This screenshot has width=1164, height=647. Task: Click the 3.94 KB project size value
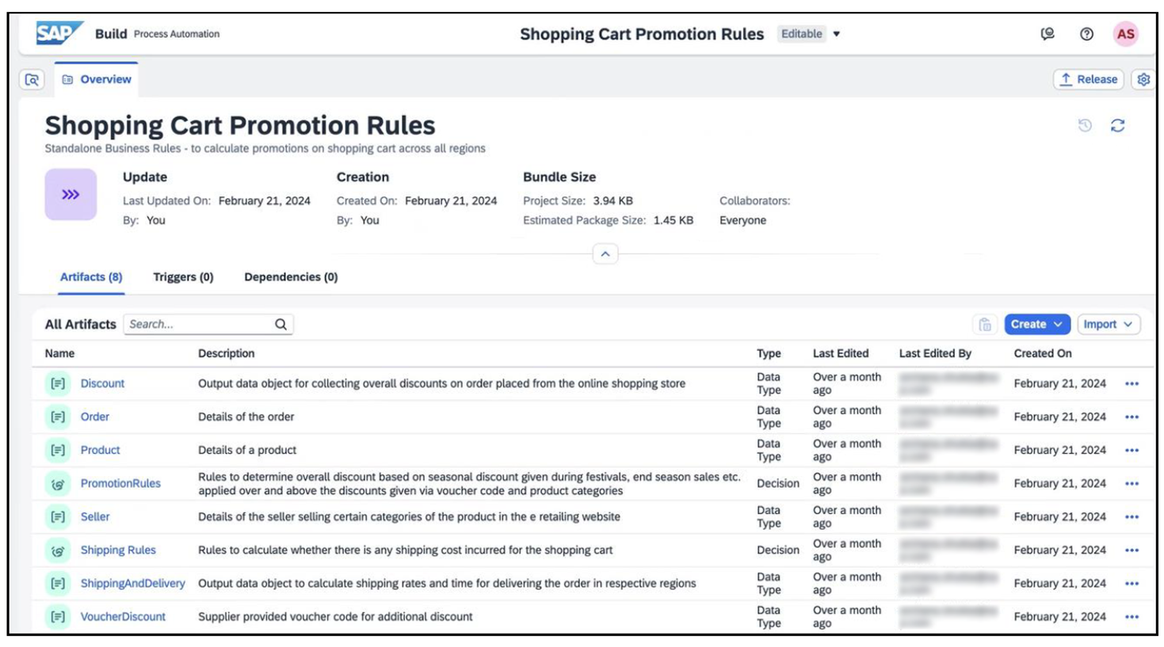click(x=613, y=200)
